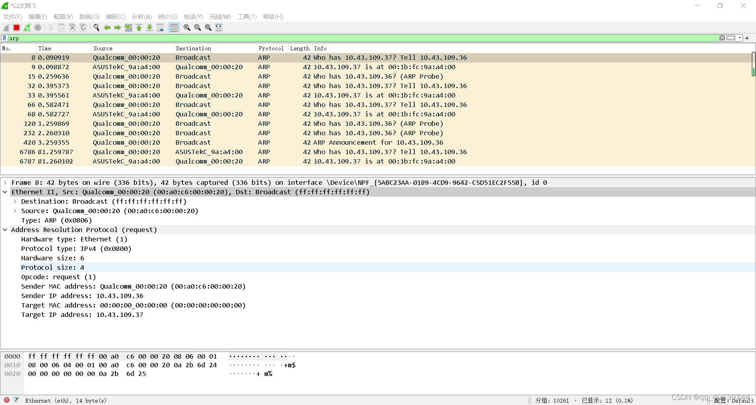Click the 0010 hex dump row offset

click(x=12, y=365)
